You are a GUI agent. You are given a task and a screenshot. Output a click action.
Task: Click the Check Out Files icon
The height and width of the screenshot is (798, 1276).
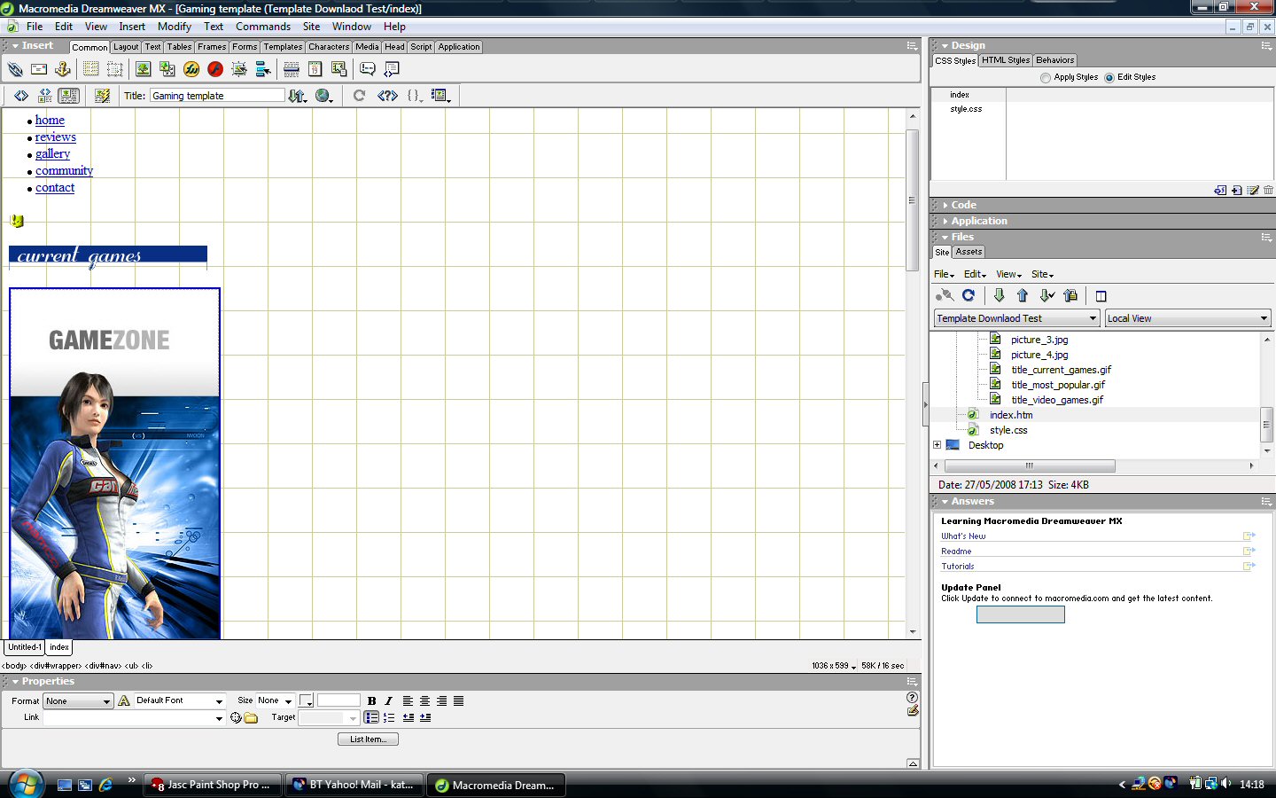1046,295
